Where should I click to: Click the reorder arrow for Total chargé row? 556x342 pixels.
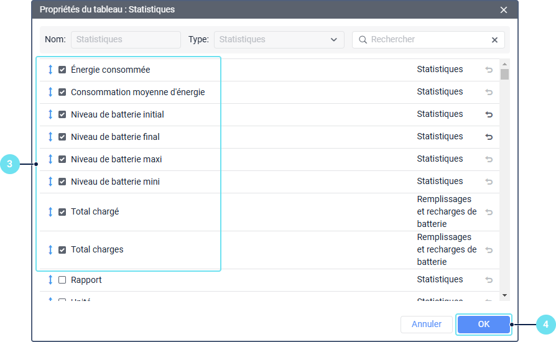pyautogui.click(x=50, y=212)
